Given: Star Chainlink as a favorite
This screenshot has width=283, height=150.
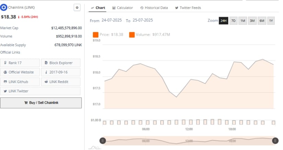Looking at the screenshot, I should [77, 8].
